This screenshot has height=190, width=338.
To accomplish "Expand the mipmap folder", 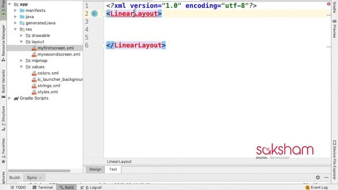I will 21,61.
